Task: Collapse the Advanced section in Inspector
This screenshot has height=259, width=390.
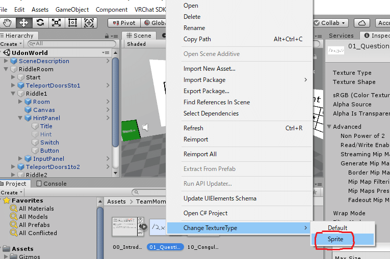Action: point(329,127)
